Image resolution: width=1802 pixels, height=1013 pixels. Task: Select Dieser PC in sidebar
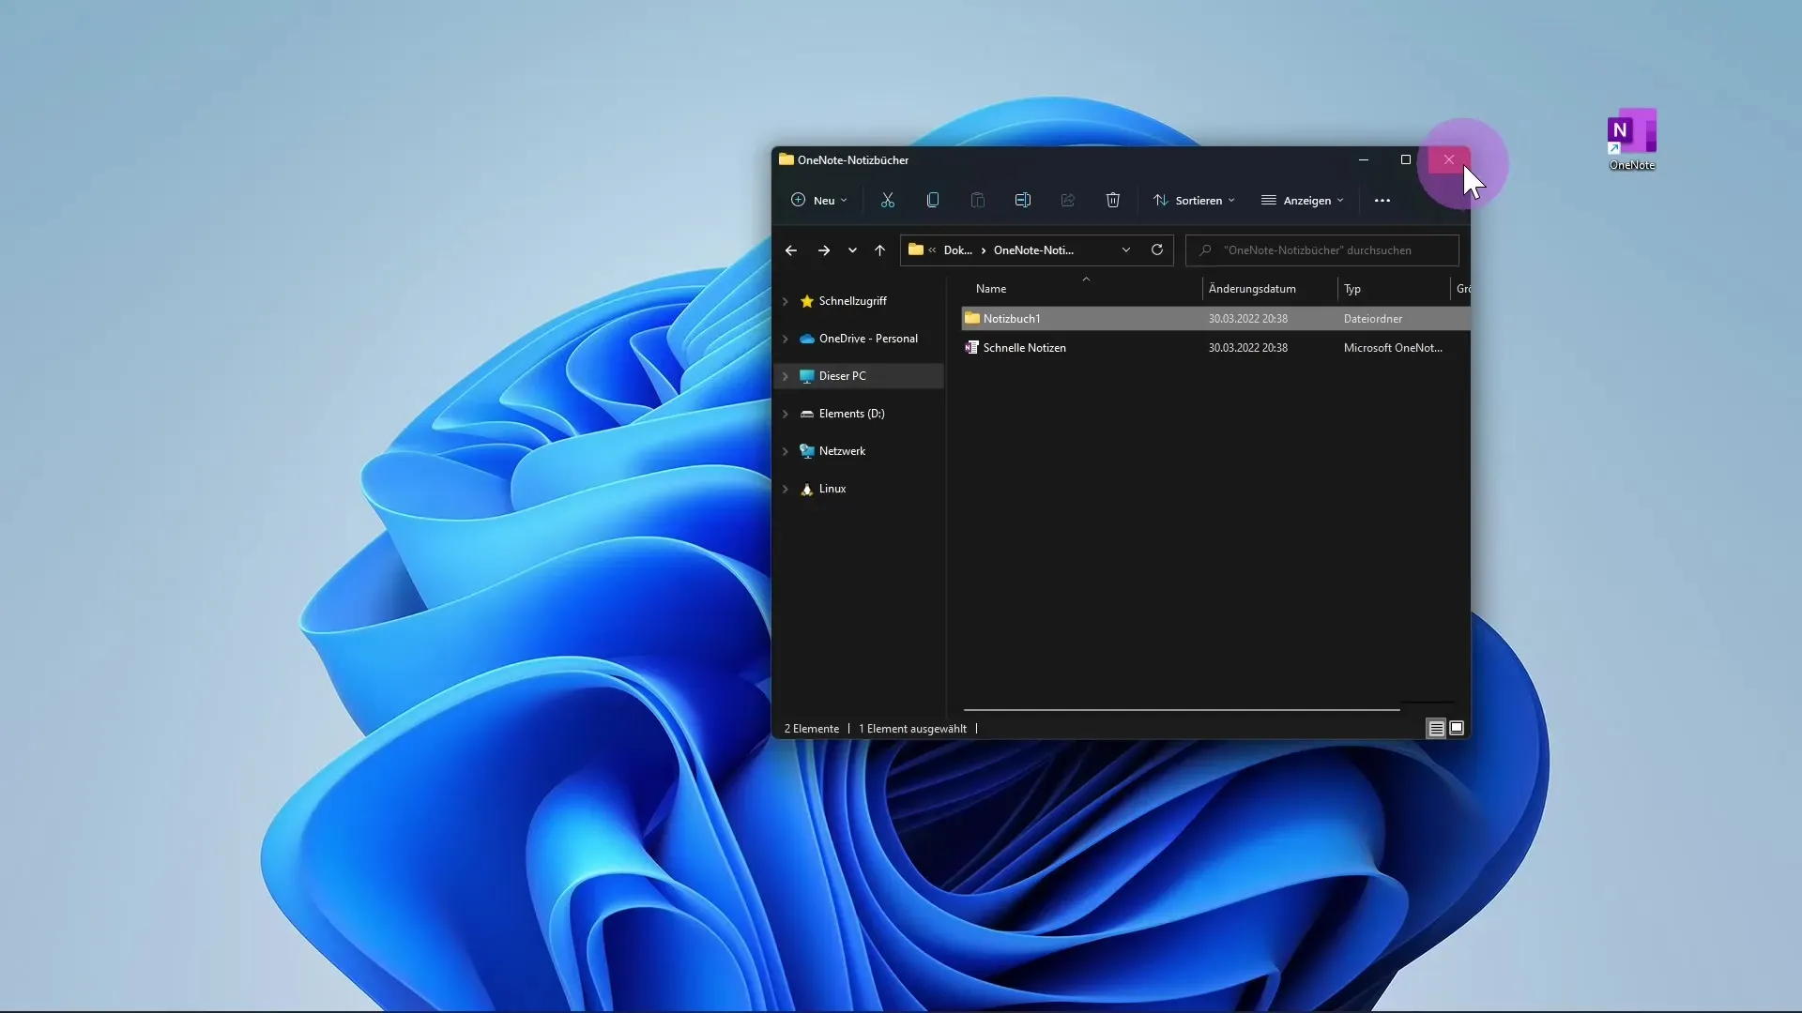(x=842, y=376)
